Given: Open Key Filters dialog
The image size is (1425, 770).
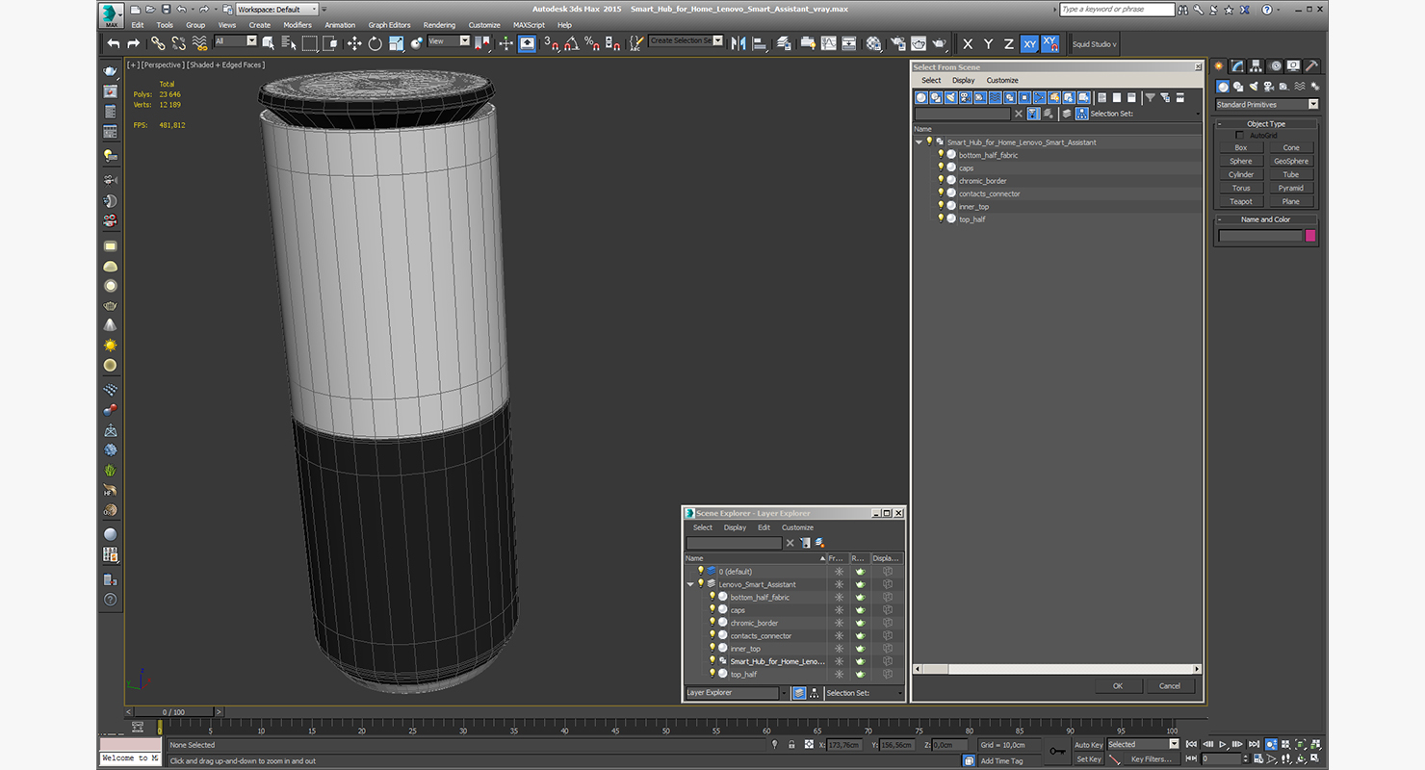Looking at the screenshot, I should [1151, 759].
